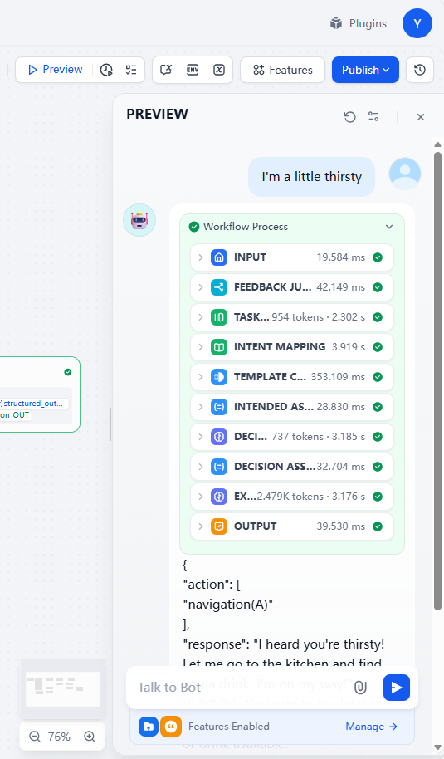Expand the INPUT node row
Screen dimensions: 444x759
point(292,257)
